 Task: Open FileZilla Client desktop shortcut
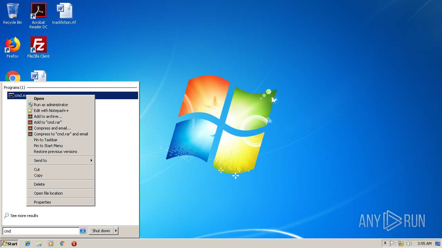(x=38, y=48)
